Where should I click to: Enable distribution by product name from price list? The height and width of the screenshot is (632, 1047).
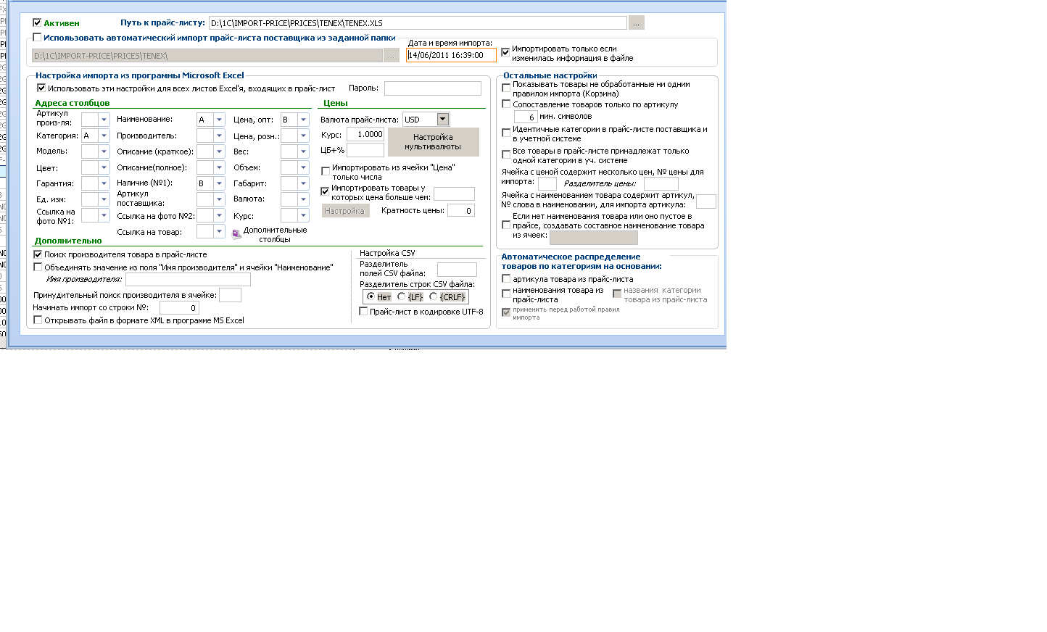point(506,294)
